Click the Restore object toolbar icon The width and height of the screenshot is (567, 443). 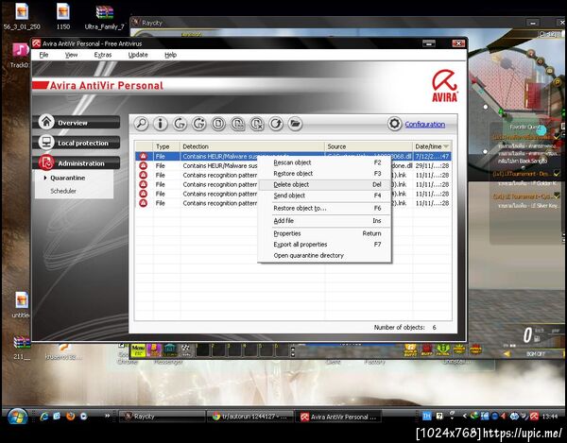click(x=180, y=124)
